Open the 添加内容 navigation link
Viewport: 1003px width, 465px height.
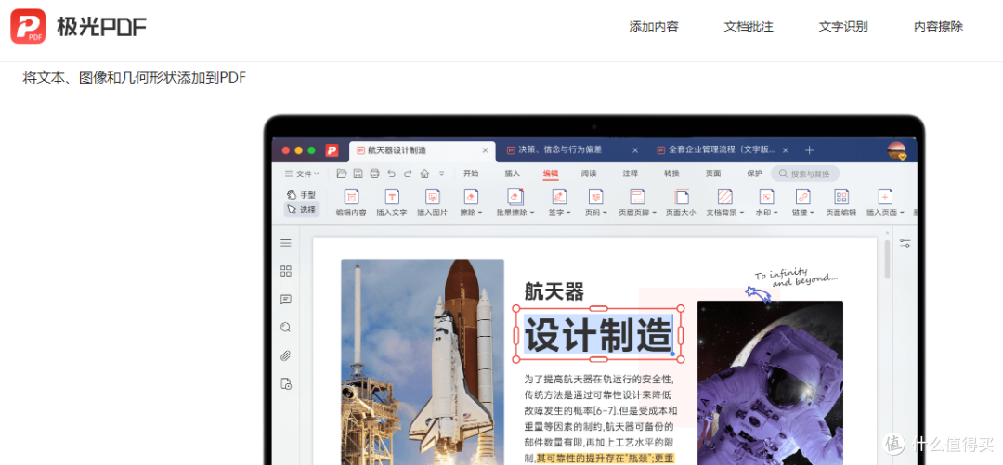(x=654, y=27)
